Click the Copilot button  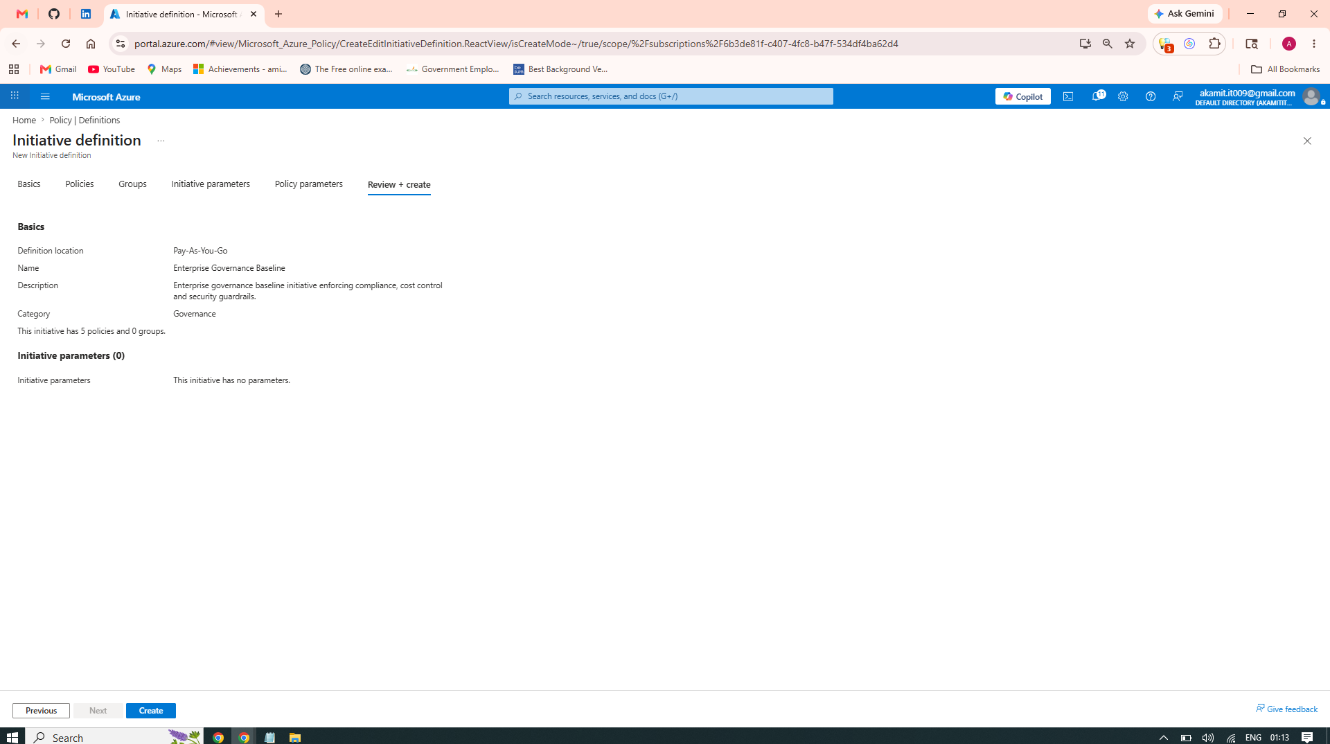click(x=1022, y=96)
